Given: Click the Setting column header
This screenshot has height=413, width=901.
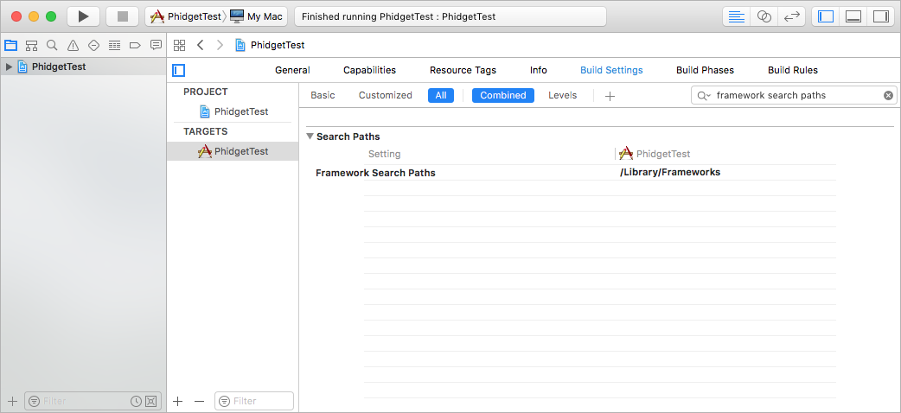Looking at the screenshot, I should point(385,154).
